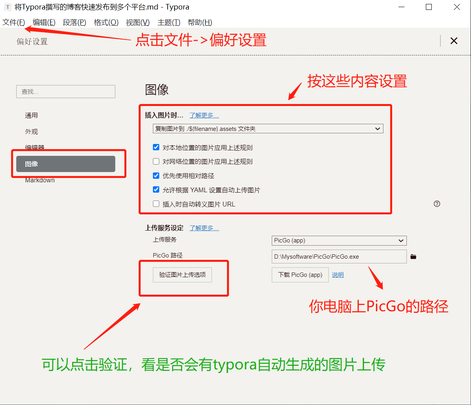This screenshot has width=471, height=405.
Task: Click the 验证图片上传选项 button
Action: click(182, 274)
